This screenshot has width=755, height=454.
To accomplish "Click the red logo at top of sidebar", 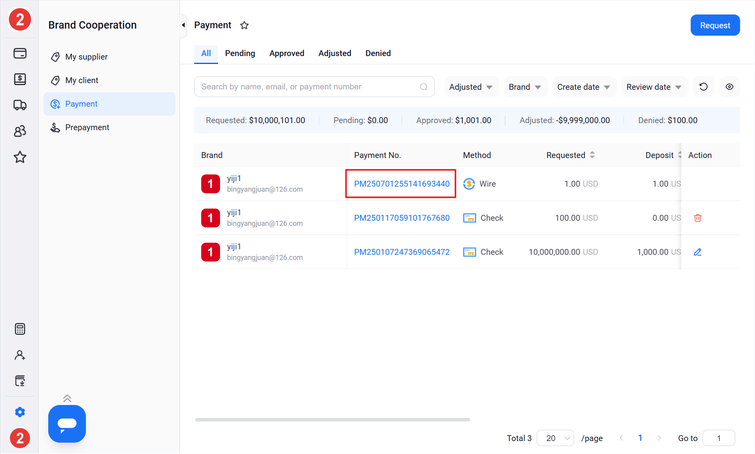I will (20, 19).
